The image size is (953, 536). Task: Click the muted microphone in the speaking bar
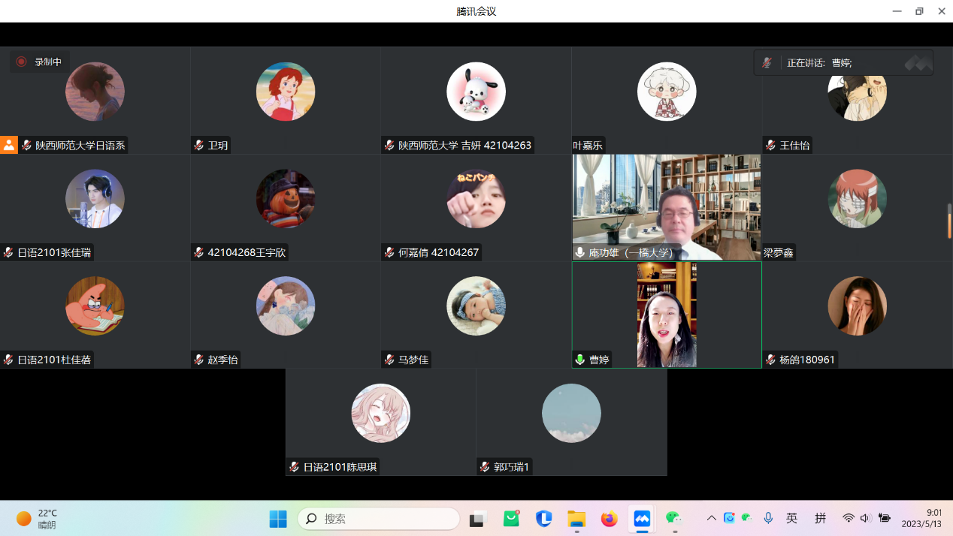[767, 63]
